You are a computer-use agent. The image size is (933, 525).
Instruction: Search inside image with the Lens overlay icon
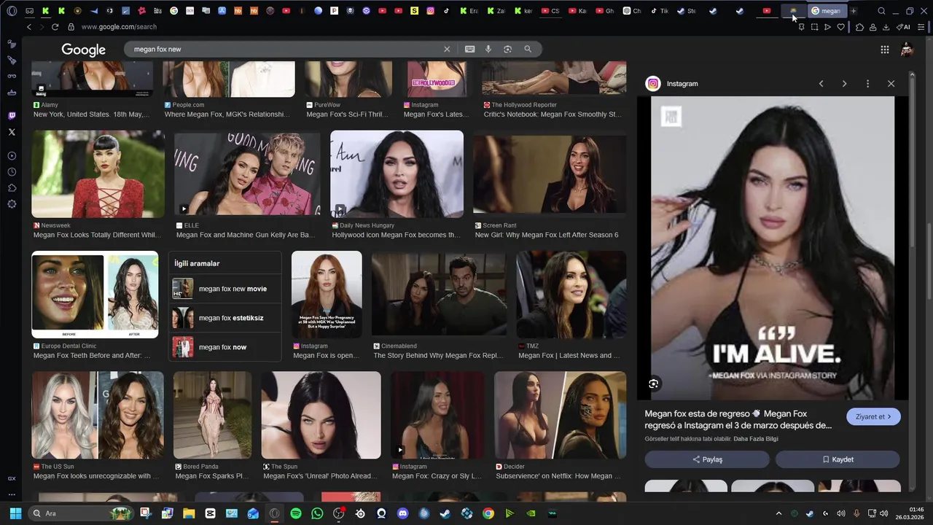pos(653,384)
